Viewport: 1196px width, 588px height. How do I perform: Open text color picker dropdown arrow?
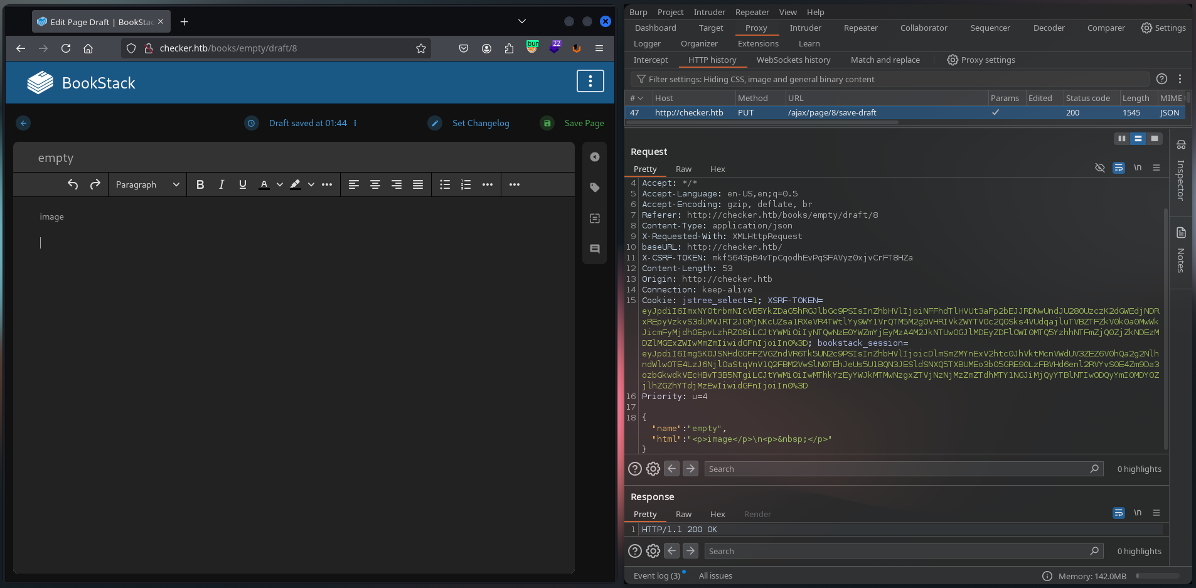pyautogui.click(x=279, y=184)
